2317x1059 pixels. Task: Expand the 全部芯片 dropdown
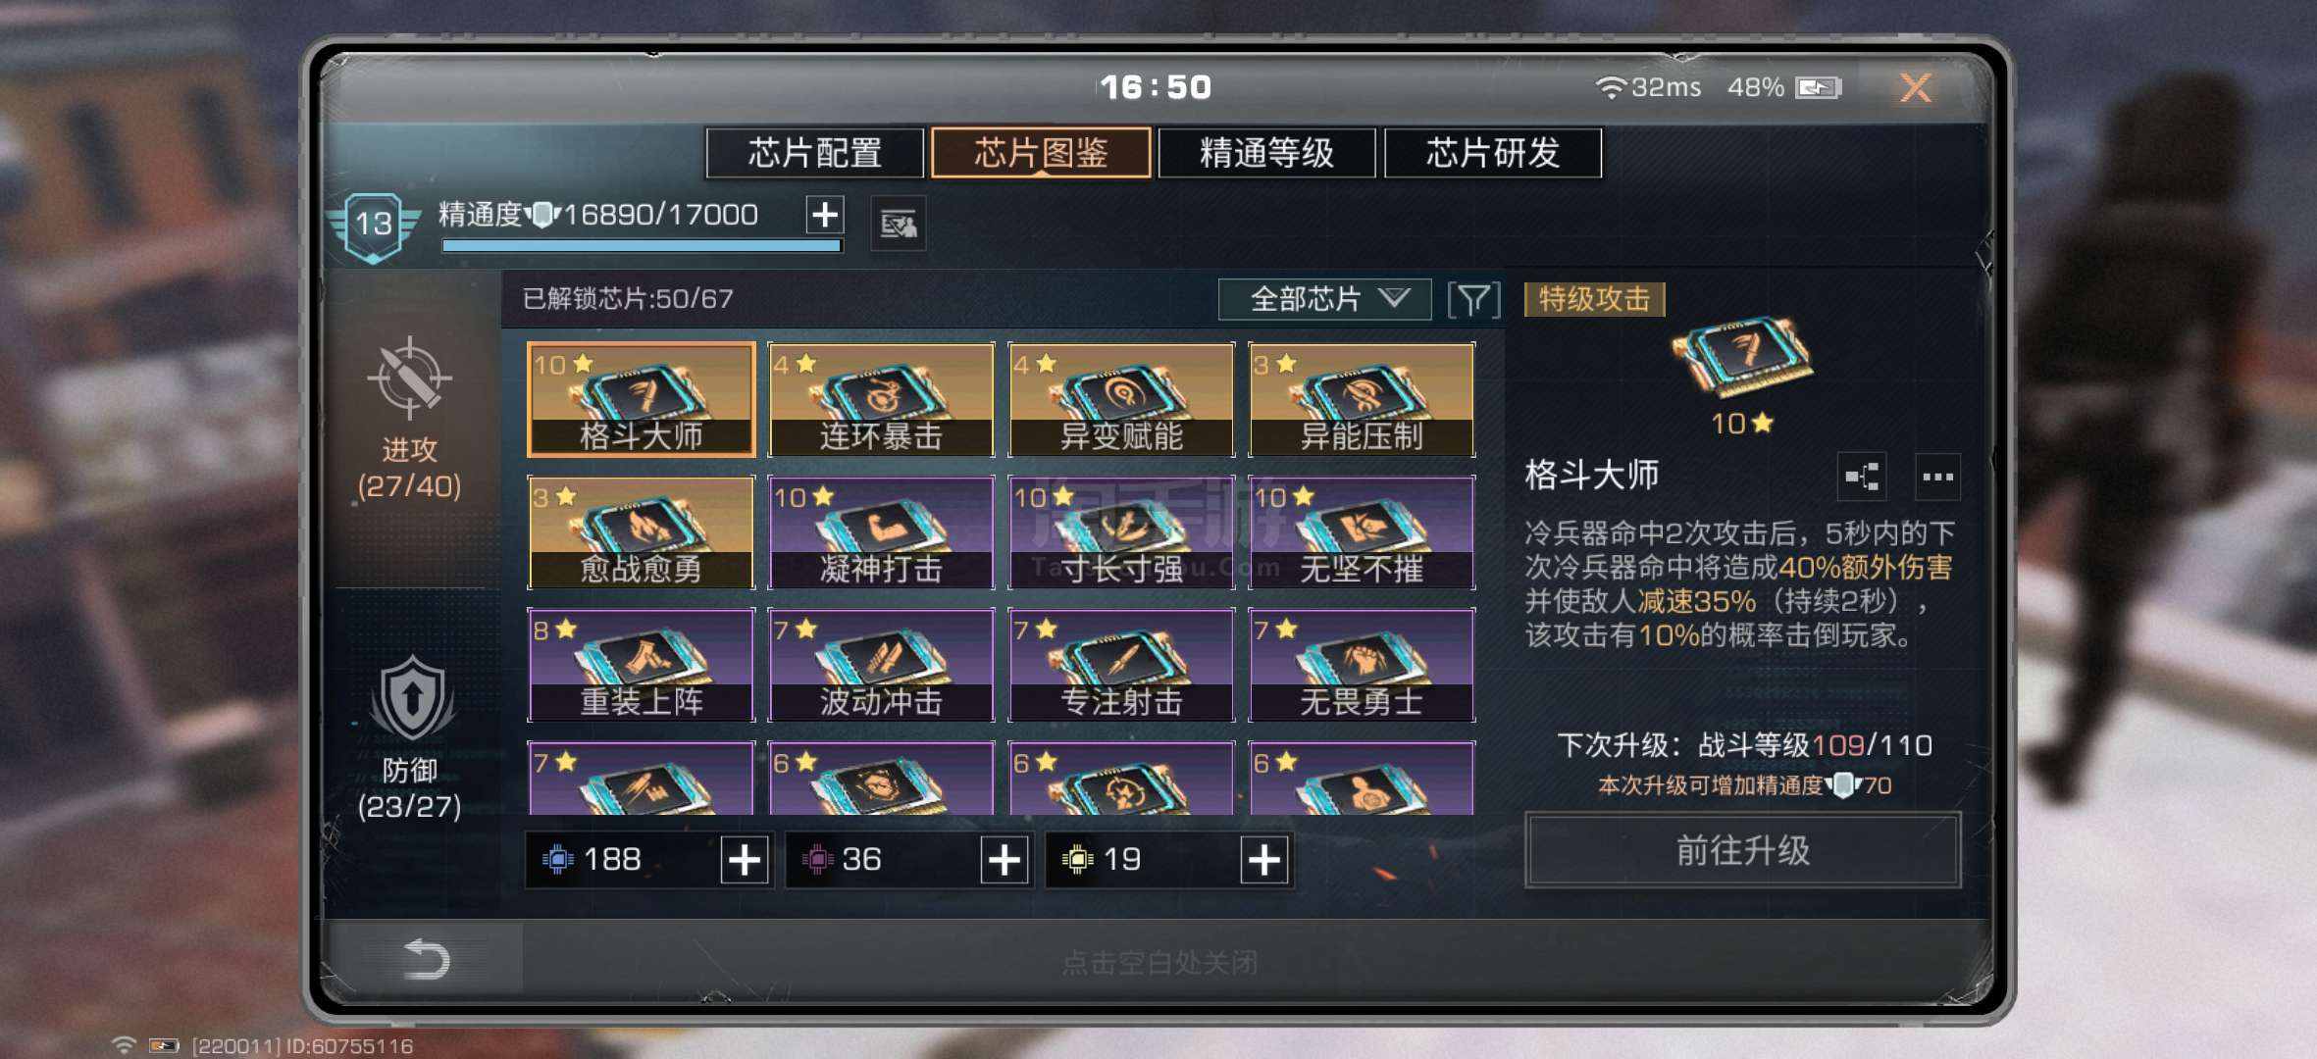click(1324, 299)
